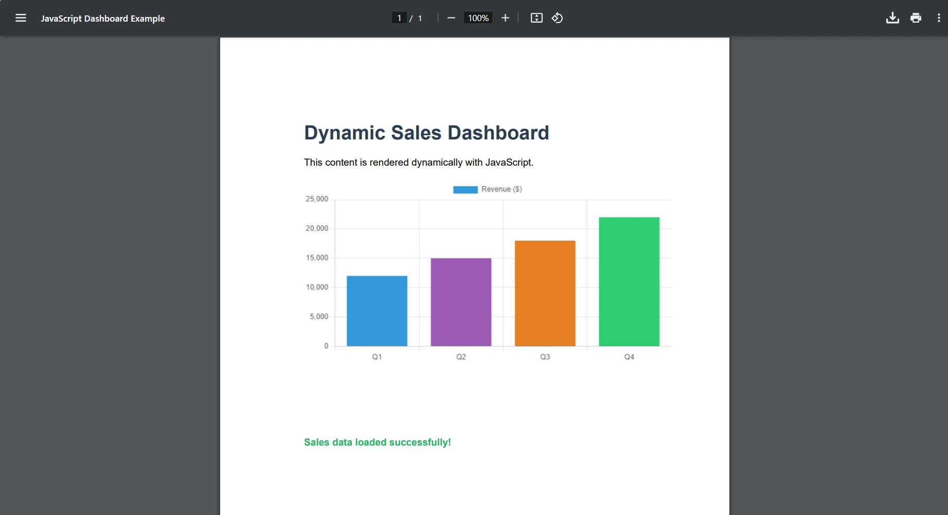Select the green Q4 bar
Viewport: 948px width, 515px height.
(629, 281)
